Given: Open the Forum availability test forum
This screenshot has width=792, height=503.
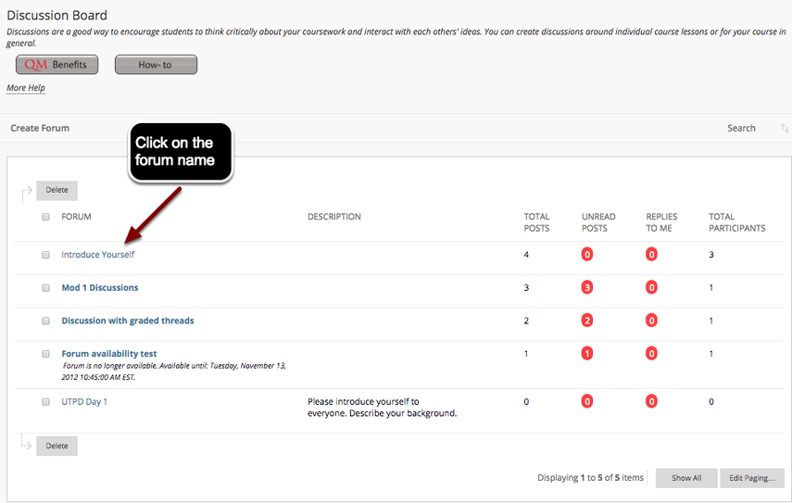Looking at the screenshot, I should [109, 354].
